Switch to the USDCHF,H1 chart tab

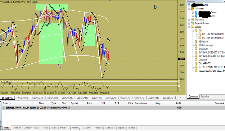point(67,98)
